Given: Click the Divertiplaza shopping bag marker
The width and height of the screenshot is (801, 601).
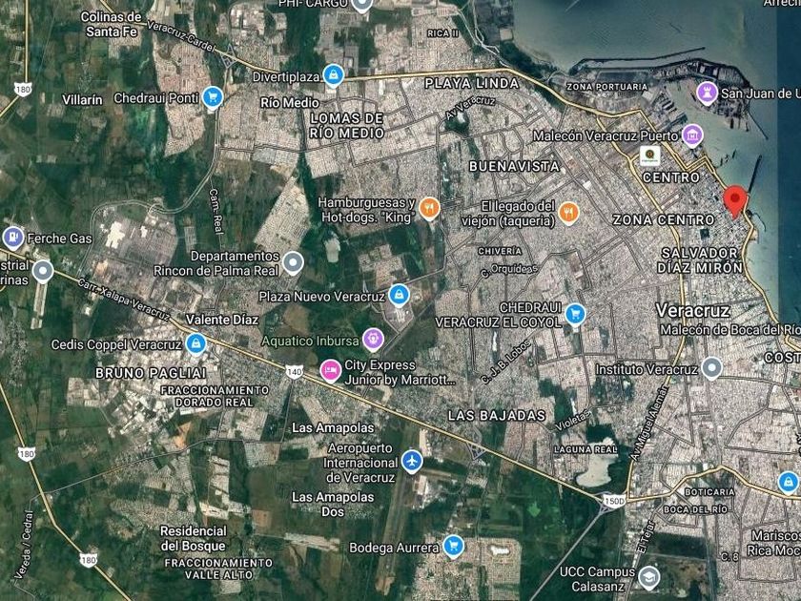Looking at the screenshot, I should pyautogui.click(x=334, y=75).
